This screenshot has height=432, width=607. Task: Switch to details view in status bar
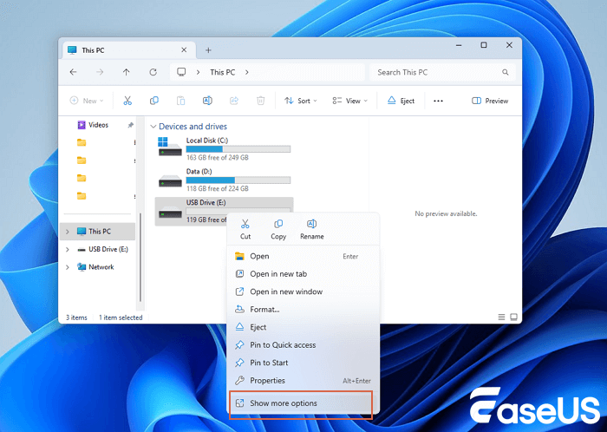502,317
